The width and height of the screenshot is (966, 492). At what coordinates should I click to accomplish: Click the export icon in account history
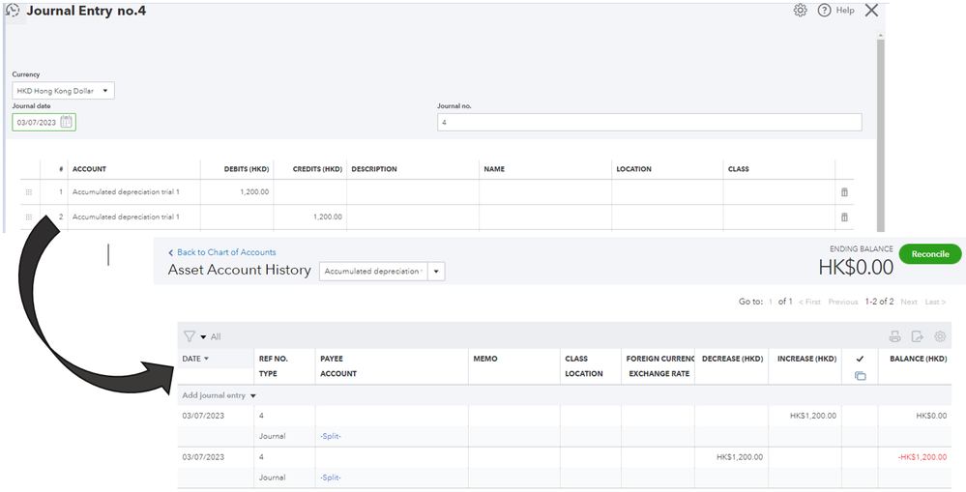pos(917,336)
